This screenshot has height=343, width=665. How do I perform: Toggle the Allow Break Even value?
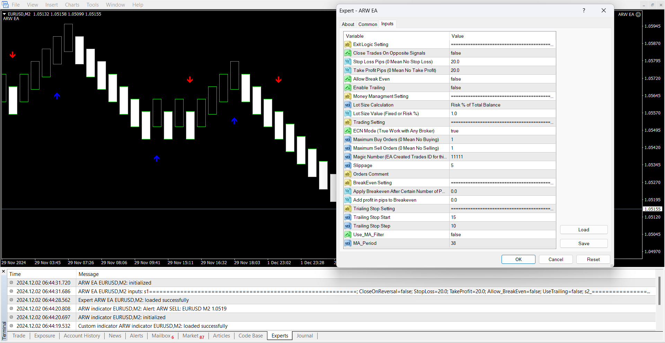pyautogui.click(x=502, y=79)
